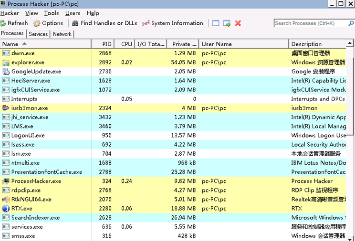Click the 0.24 CPU value
355x241 pixels.
(x=126, y=181)
